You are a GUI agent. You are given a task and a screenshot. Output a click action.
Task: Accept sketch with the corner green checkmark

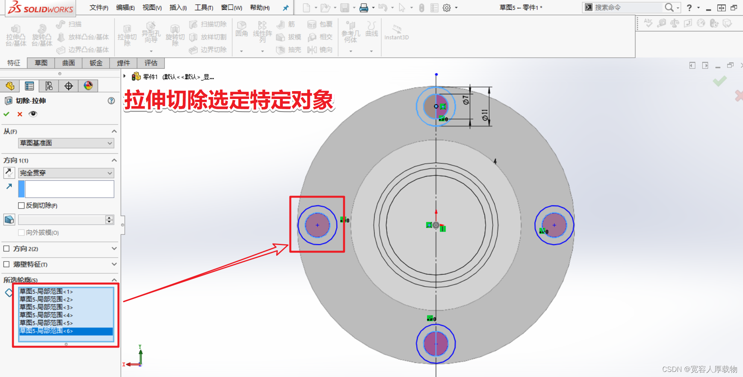[x=720, y=81]
